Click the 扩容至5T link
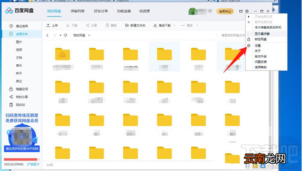The width and height of the screenshot is (302, 171). pos(34,164)
